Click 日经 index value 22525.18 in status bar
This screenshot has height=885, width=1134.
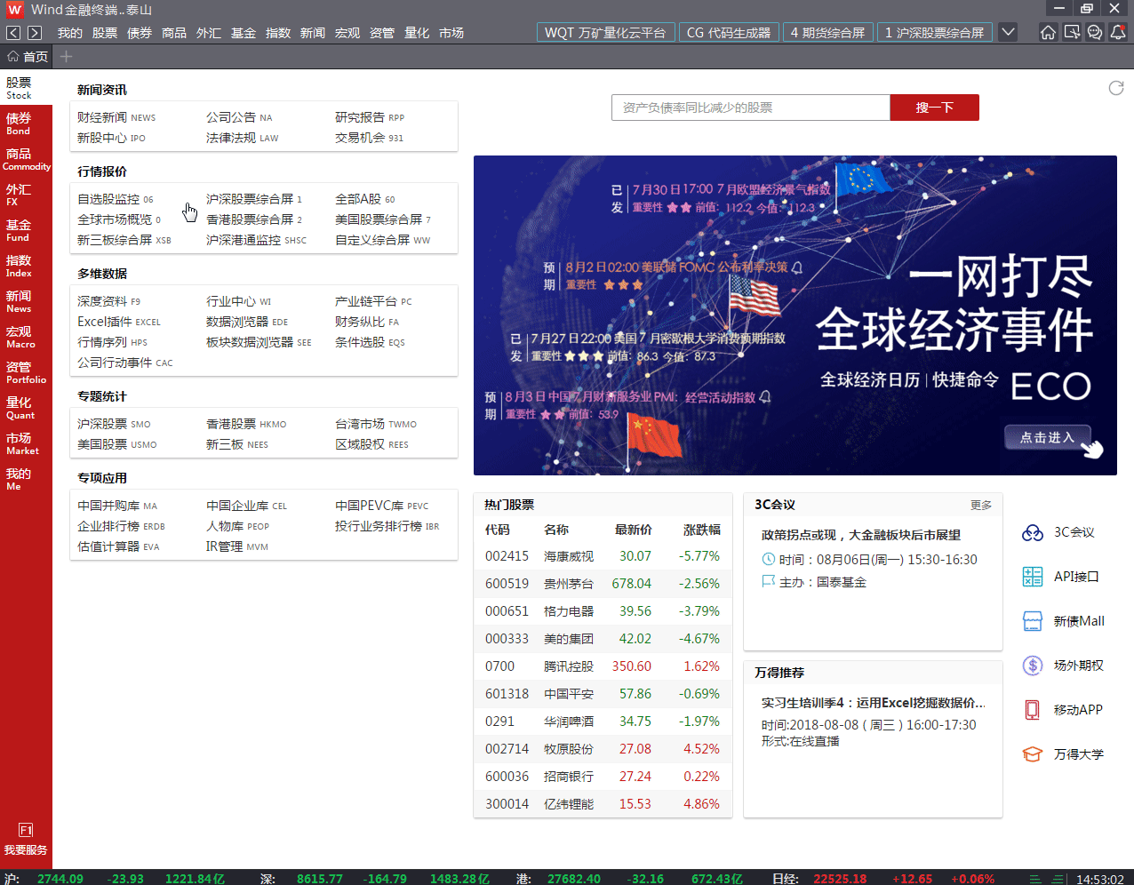[x=840, y=878]
